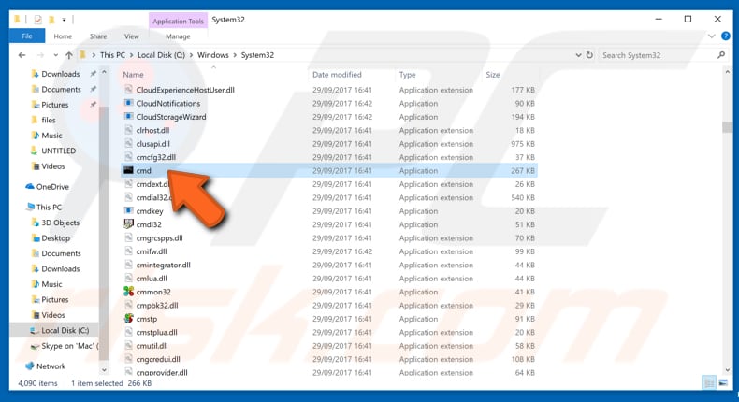Screen dimensions: 739x402
Task: Click the clusapi.dll file icon
Action: pyautogui.click(x=128, y=143)
